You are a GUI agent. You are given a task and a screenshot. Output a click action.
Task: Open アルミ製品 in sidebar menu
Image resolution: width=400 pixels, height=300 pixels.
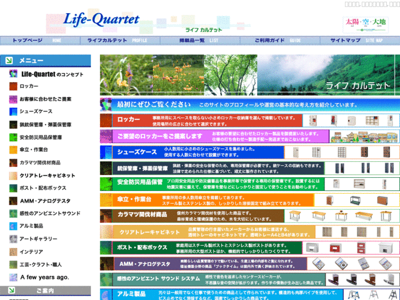pos(31,226)
